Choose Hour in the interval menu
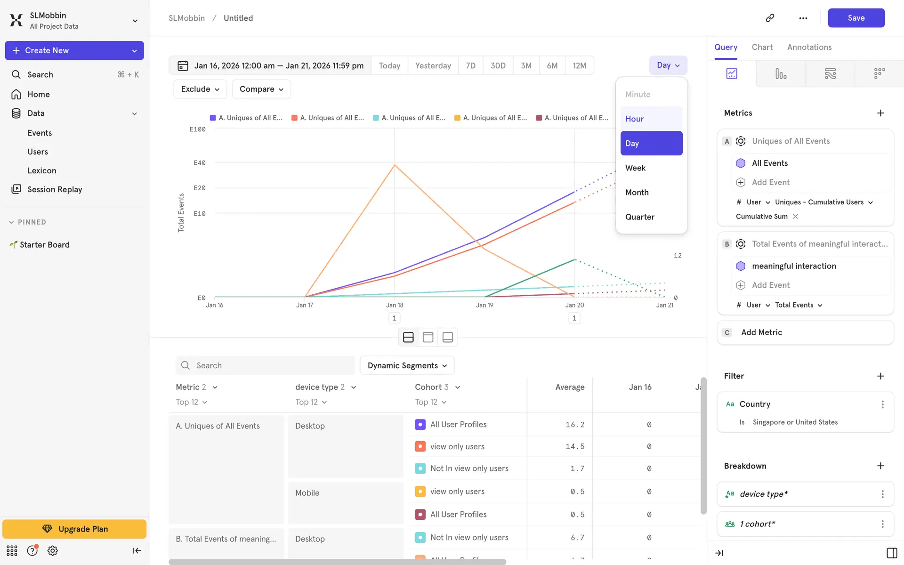Image resolution: width=904 pixels, height=565 pixels. pos(651,119)
